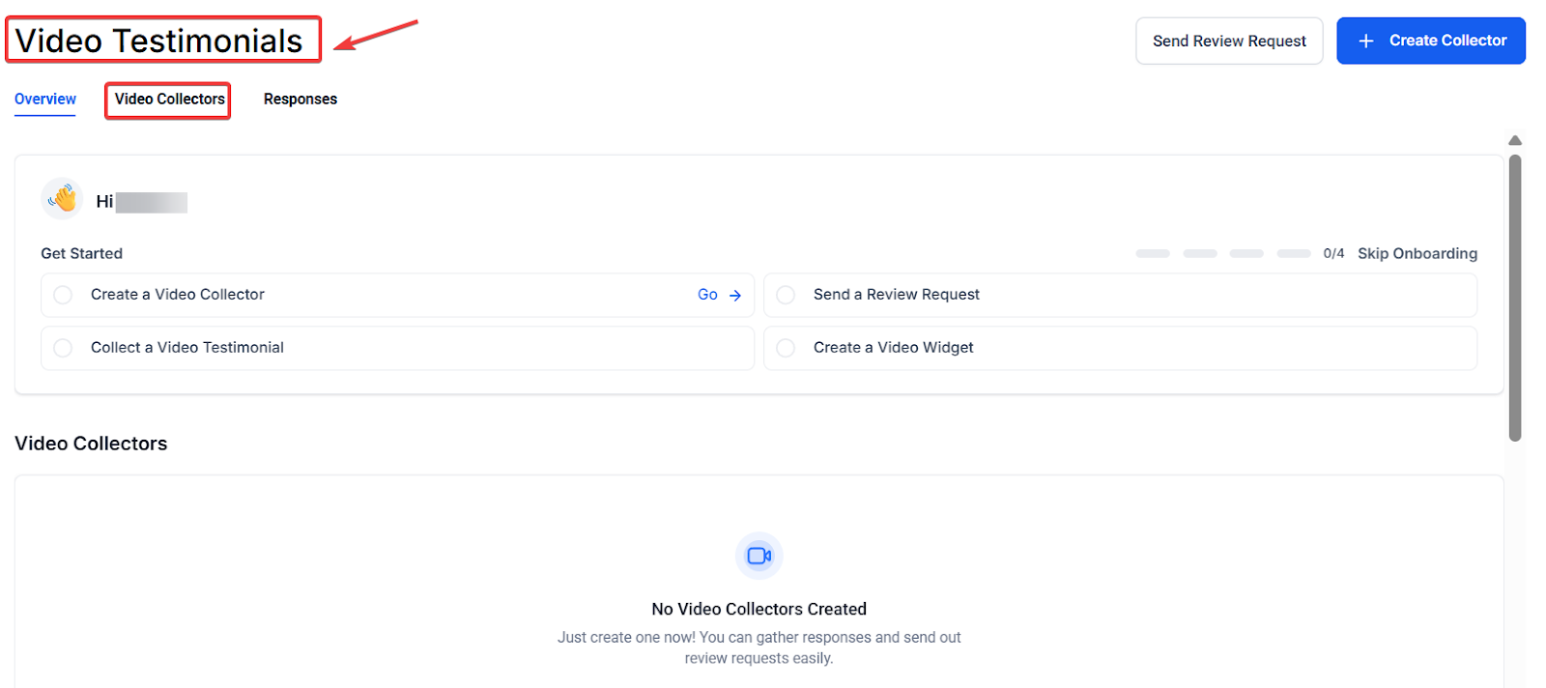1546x688 pixels.
Task: Click the video camera icon in empty state
Action: (759, 556)
